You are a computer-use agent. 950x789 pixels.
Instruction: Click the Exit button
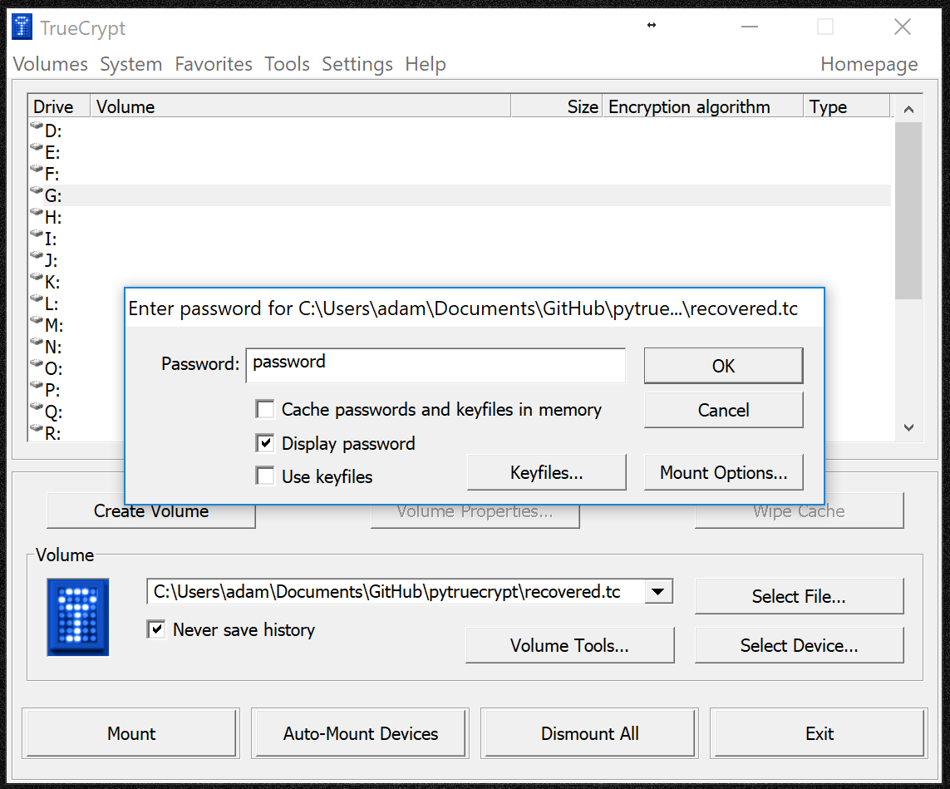(820, 733)
